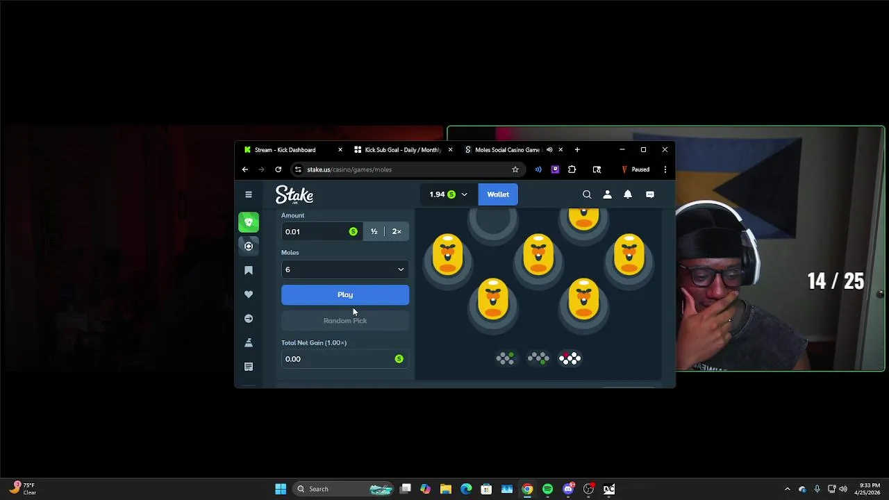Click the purple extension icon
Viewport: 889px width, 500px height.
(x=555, y=169)
